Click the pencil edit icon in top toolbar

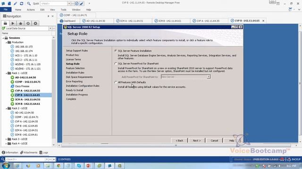click(15, 3)
